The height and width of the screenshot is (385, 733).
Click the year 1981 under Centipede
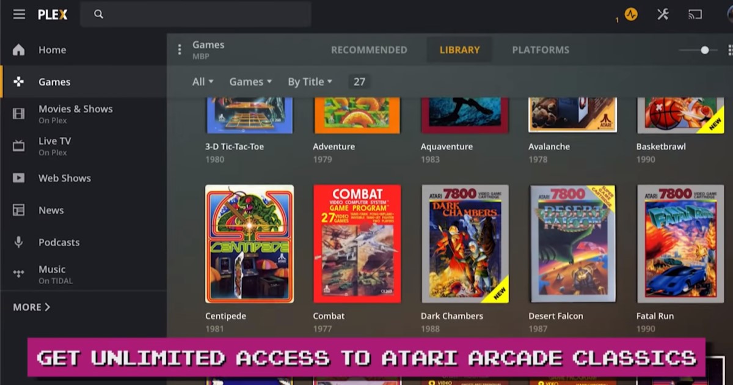point(214,329)
